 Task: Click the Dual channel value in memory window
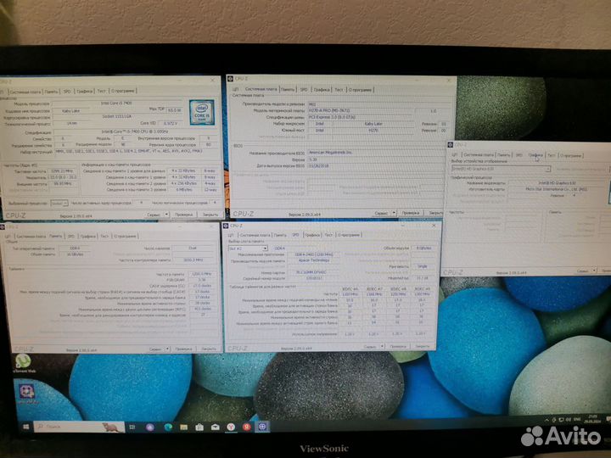[193, 248]
